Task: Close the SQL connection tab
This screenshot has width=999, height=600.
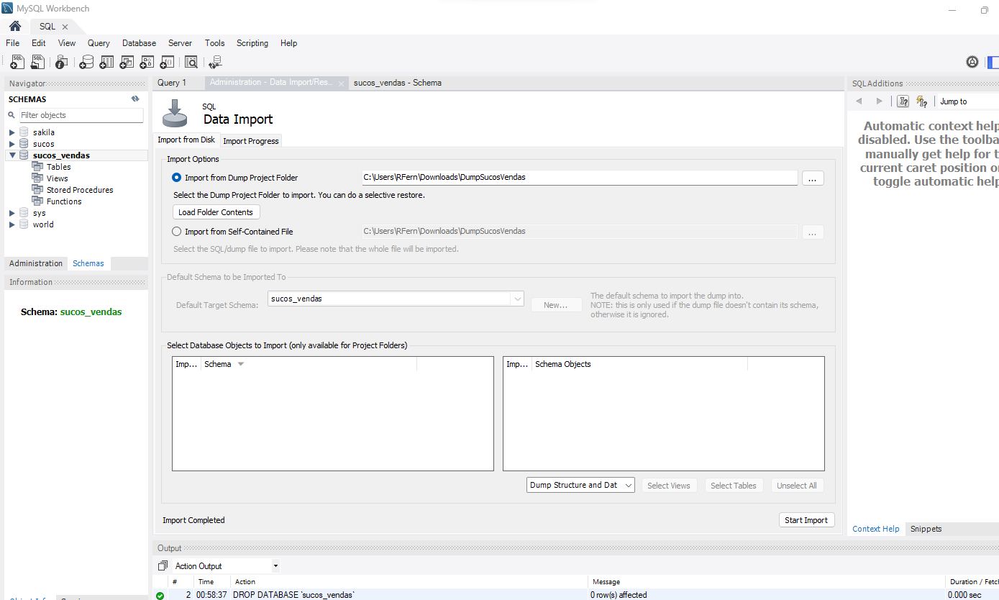Action: coord(65,27)
